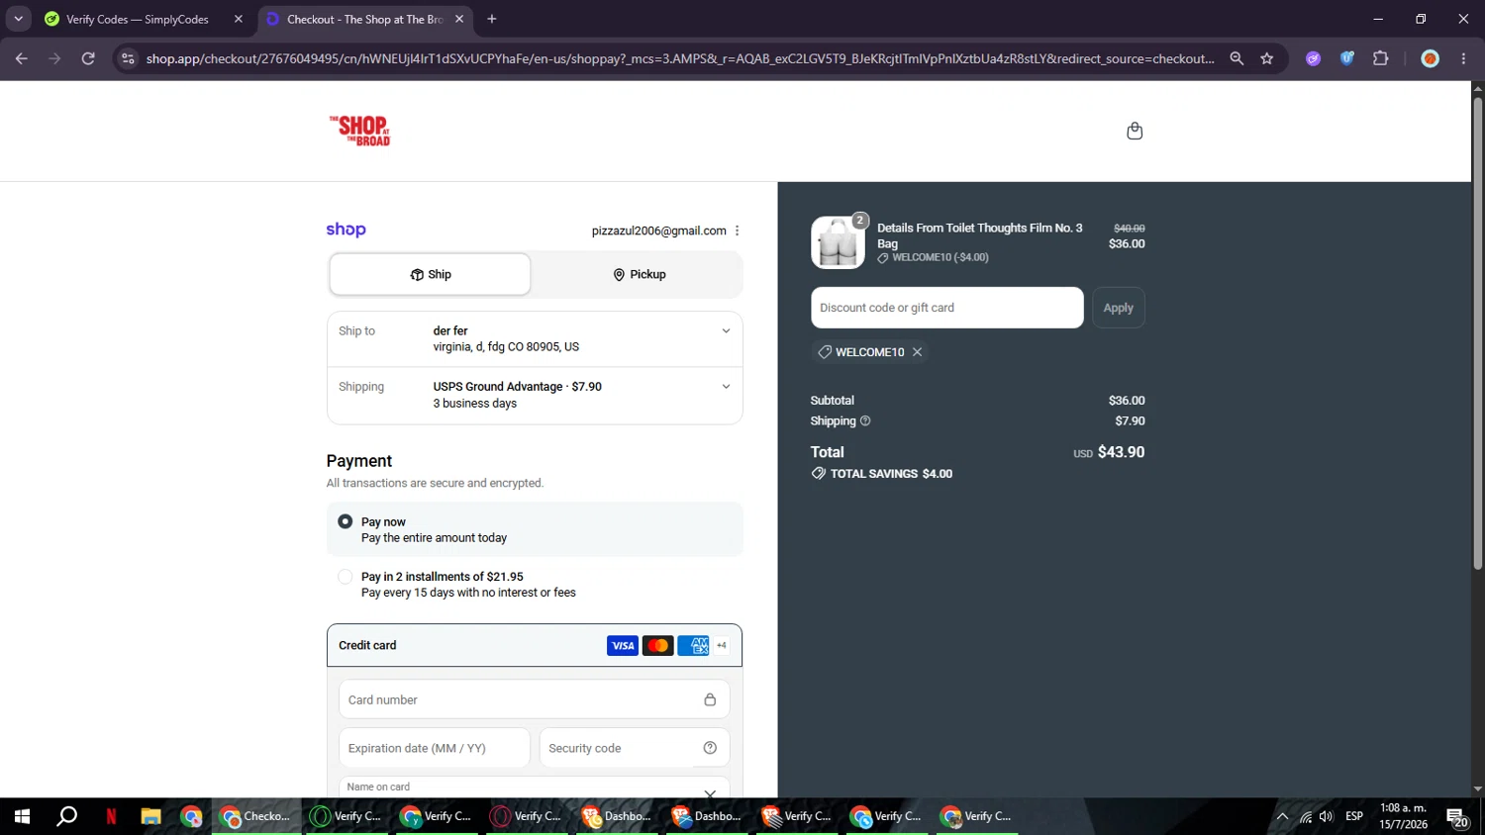This screenshot has height=835, width=1485.
Task: Focus the Expiration date field
Action: (435, 748)
